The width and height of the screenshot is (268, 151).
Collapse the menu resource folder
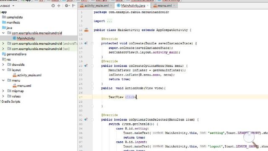click(x=3, y=80)
